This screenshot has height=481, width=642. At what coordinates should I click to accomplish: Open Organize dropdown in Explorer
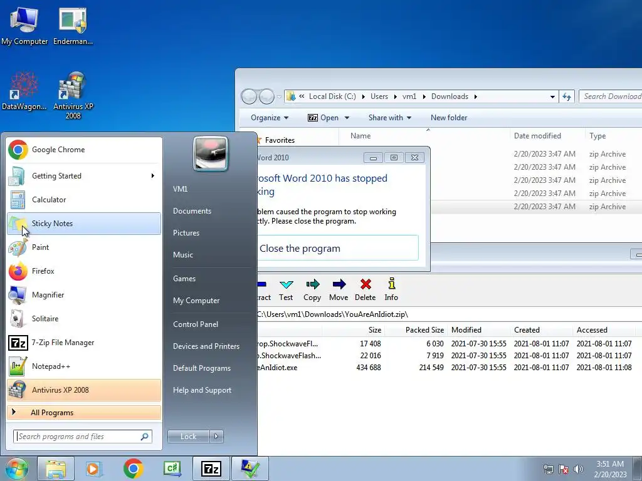tap(270, 118)
